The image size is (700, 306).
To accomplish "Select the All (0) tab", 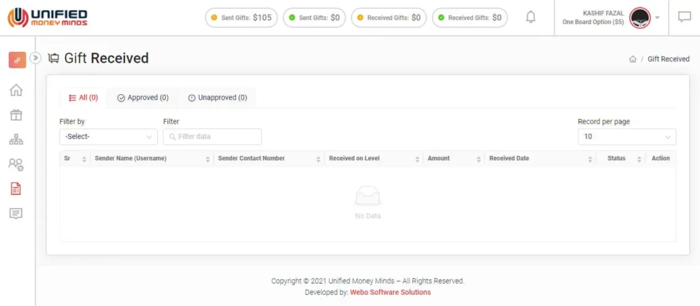I will (83, 98).
